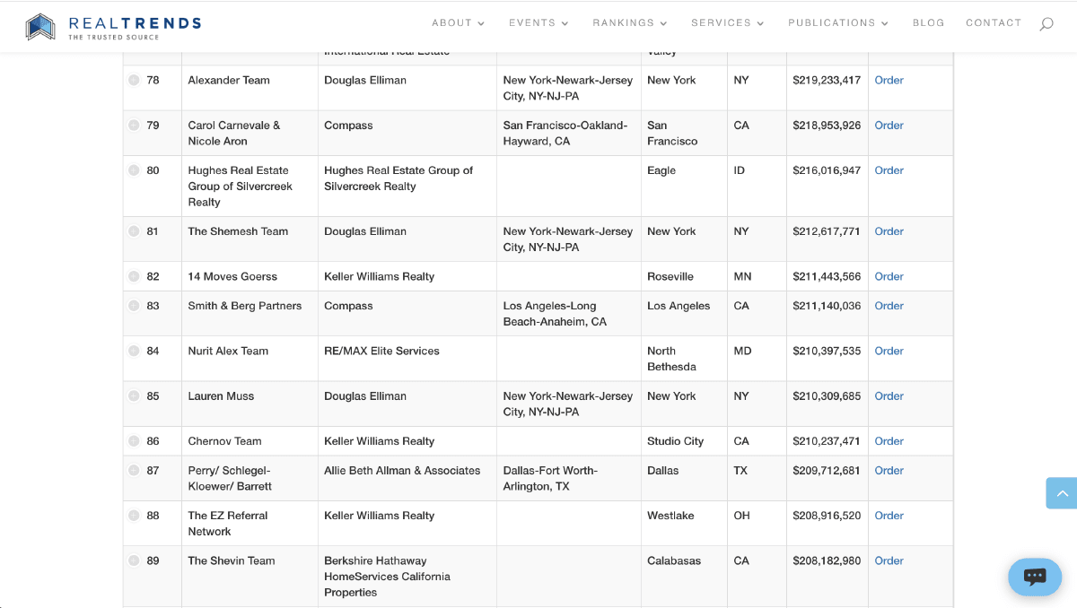Expand the About dropdown menu

(x=459, y=23)
